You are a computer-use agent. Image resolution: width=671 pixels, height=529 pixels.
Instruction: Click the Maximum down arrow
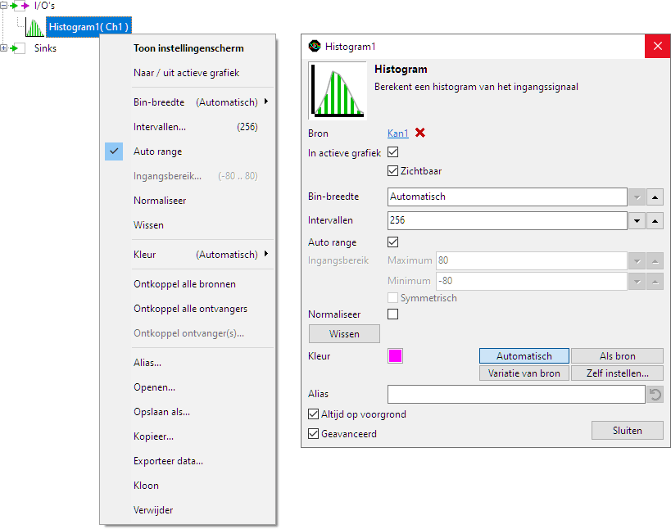point(637,261)
